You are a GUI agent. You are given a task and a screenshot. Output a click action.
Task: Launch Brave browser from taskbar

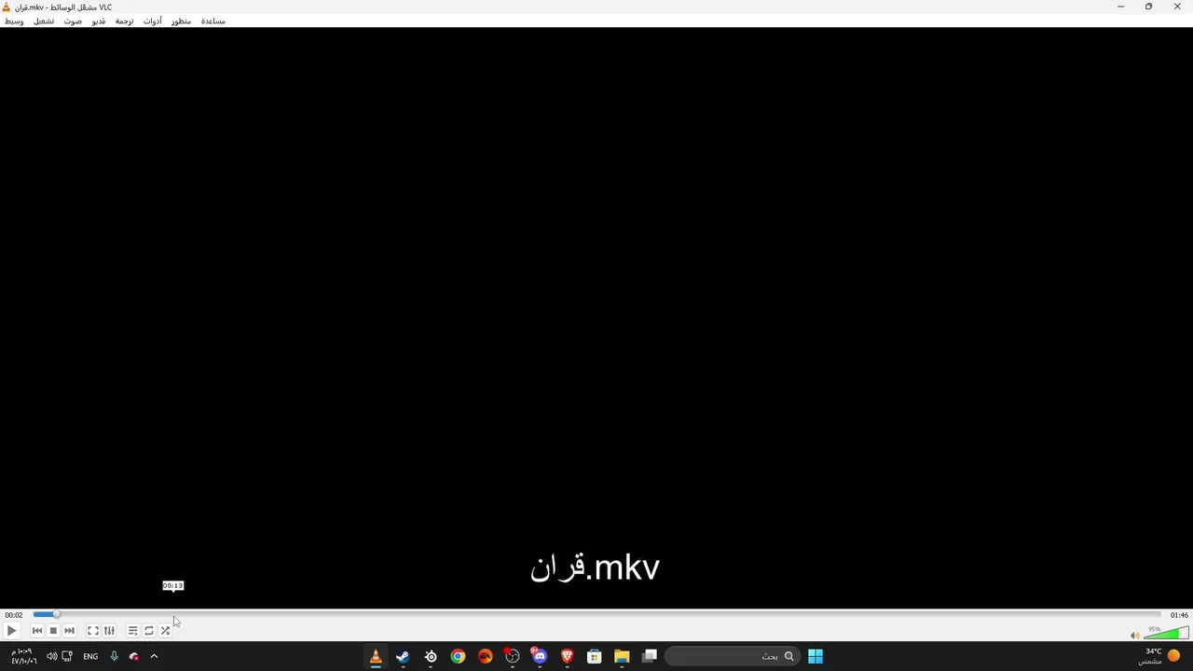[x=567, y=656]
